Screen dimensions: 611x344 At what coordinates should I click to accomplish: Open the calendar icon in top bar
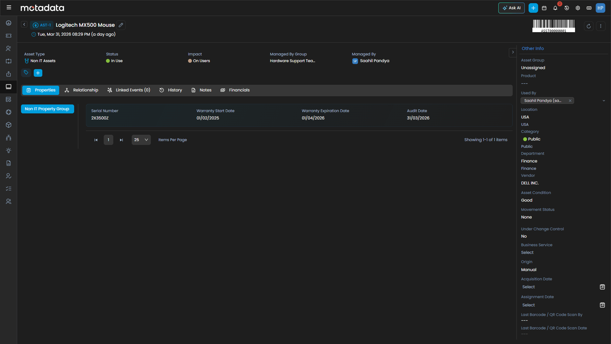click(544, 8)
